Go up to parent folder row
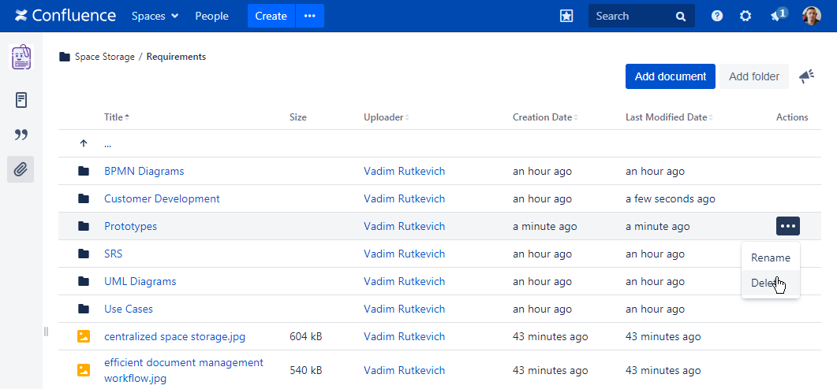 click(x=108, y=144)
